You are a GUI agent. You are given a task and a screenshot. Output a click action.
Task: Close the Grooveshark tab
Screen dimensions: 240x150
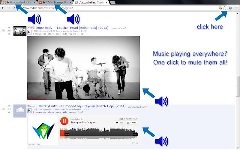pos(34,3)
